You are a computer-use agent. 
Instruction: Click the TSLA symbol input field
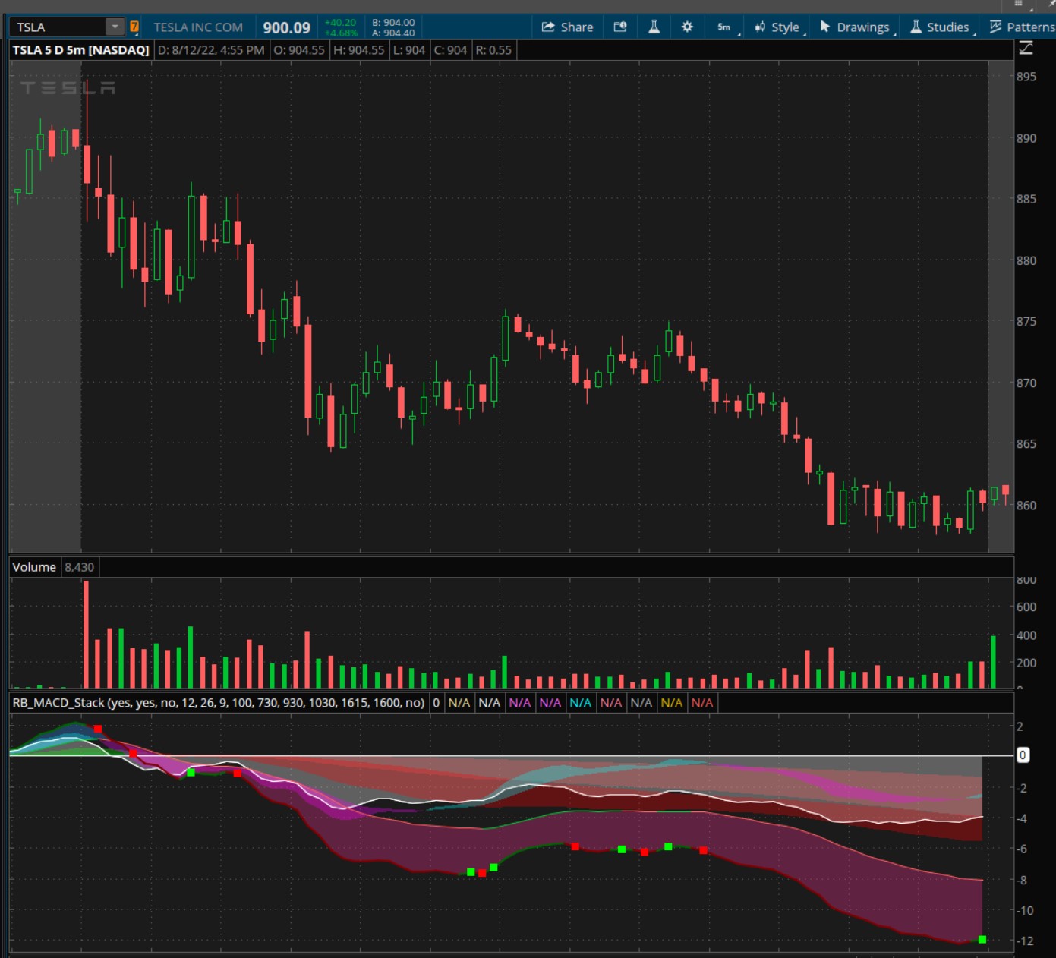[58, 27]
